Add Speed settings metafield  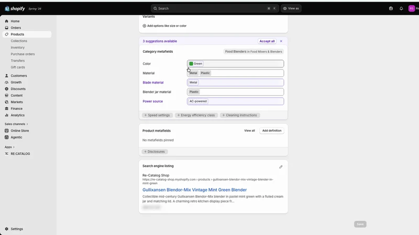coord(157,115)
